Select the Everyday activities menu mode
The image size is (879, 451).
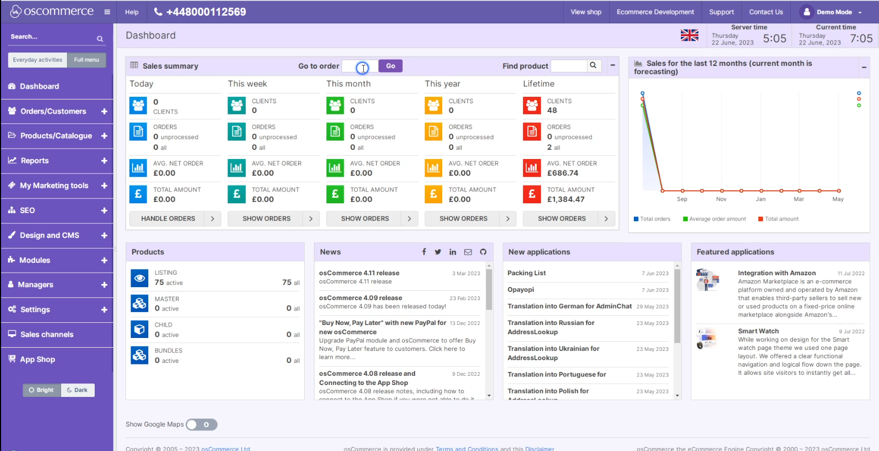pos(37,60)
